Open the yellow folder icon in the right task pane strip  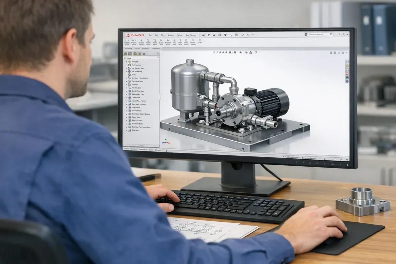(x=347, y=66)
